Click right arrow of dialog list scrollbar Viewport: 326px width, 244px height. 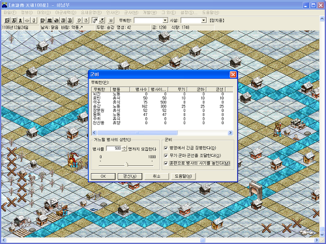[230, 133]
